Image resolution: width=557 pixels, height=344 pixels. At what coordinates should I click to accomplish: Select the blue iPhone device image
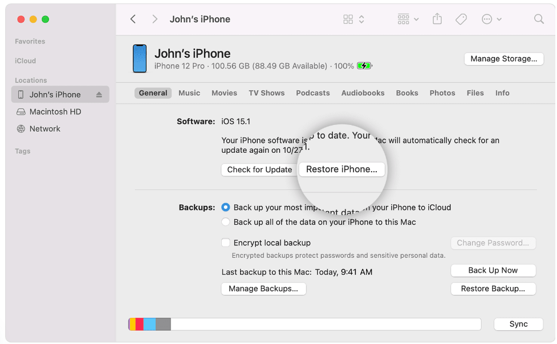pyautogui.click(x=140, y=59)
